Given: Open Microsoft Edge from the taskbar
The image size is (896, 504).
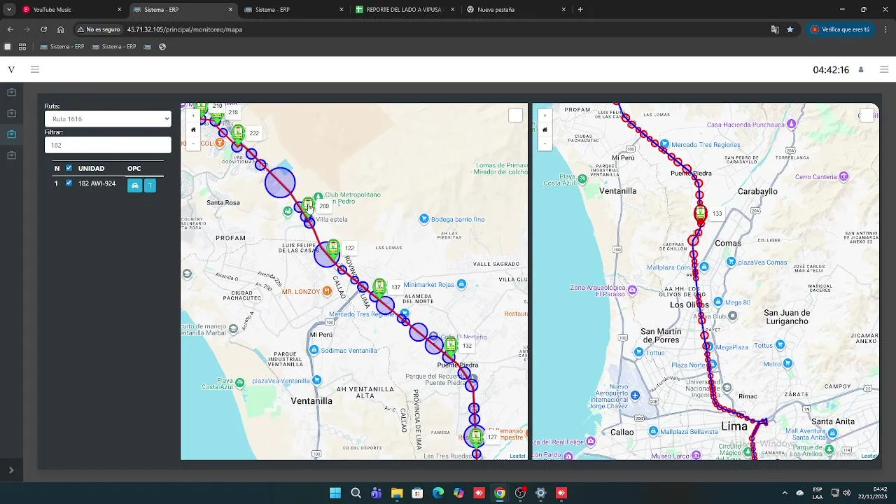Looking at the screenshot, I should 438,493.
